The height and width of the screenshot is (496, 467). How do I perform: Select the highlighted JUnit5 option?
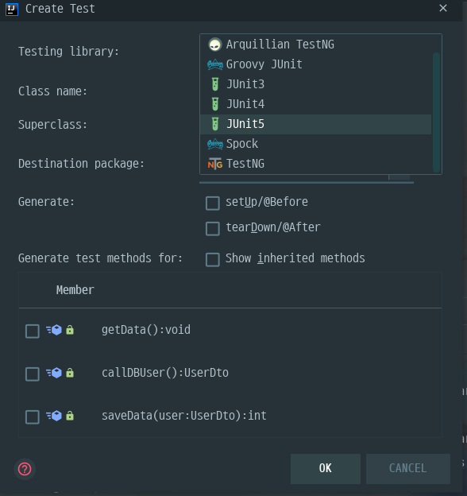tap(316, 124)
